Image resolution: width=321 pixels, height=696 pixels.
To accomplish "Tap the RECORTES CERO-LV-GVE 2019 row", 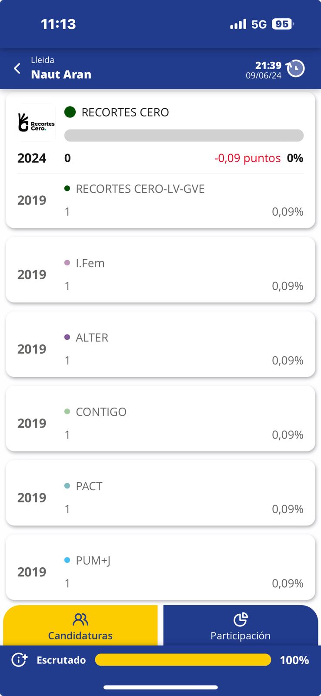I will (160, 200).
